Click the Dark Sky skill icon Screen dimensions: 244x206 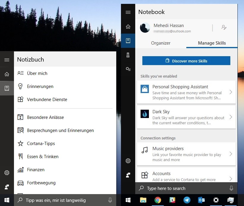coord(145,114)
